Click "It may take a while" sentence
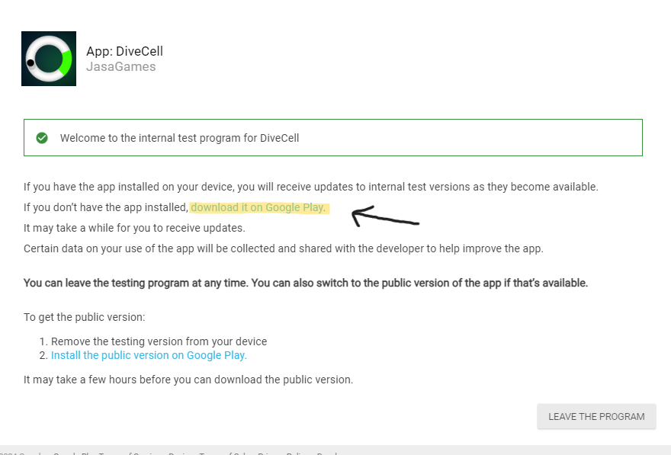The height and width of the screenshot is (455, 671). (134, 228)
